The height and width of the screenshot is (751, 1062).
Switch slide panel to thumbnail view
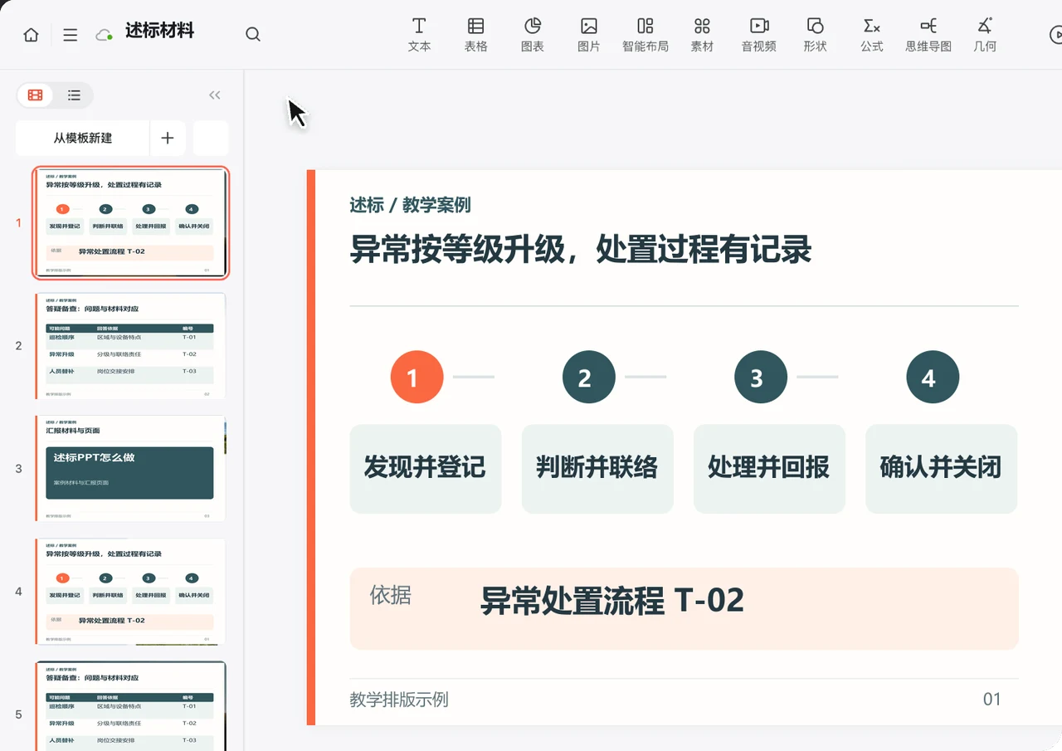[x=35, y=95]
